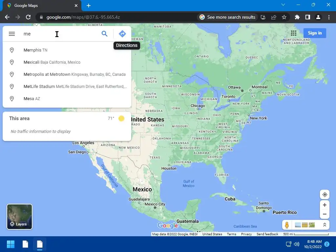The image size is (336, 252).
Task: Open the notification badge showing 2
Action: tap(327, 244)
